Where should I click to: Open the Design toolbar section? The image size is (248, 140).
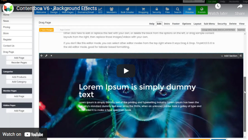[54, 10]
